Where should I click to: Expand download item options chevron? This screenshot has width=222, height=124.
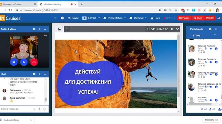click(x=31, y=120)
